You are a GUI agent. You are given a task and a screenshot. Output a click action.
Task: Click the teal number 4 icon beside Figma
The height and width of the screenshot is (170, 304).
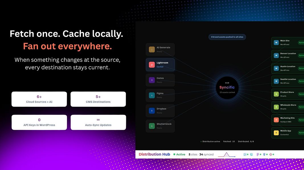click(152, 95)
